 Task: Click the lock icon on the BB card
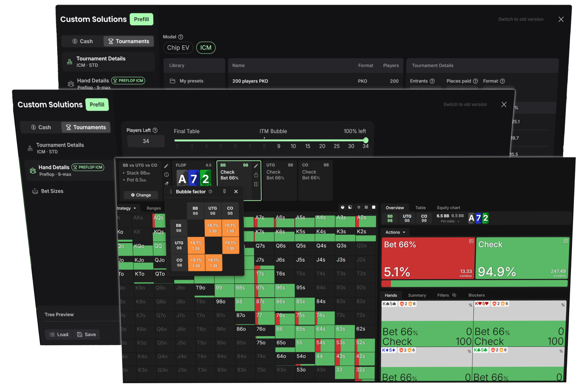(x=256, y=175)
